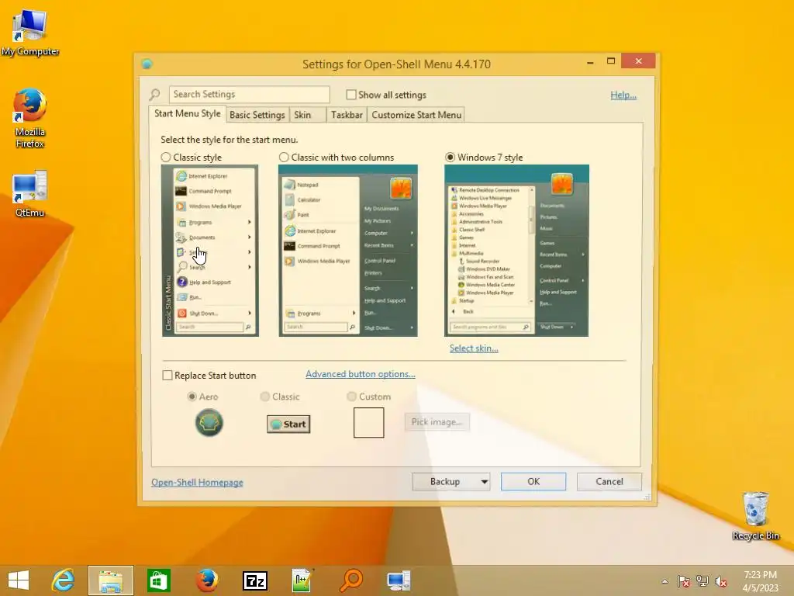Click the Backup button

[445, 482]
